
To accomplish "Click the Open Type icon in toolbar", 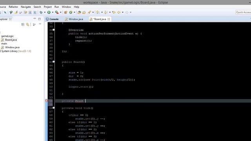I will 79,12.
